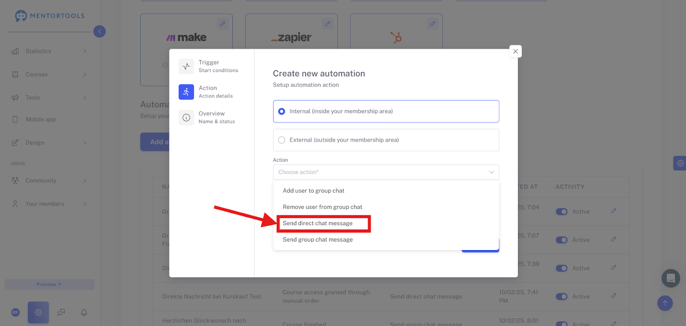Select Internal membership area radio option

pos(386,112)
